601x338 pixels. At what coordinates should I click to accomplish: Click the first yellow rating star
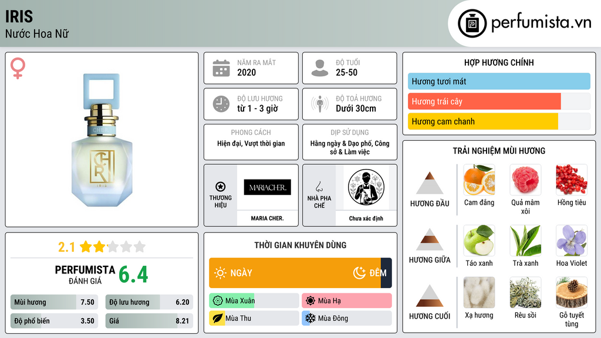pyautogui.click(x=86, y=246)
